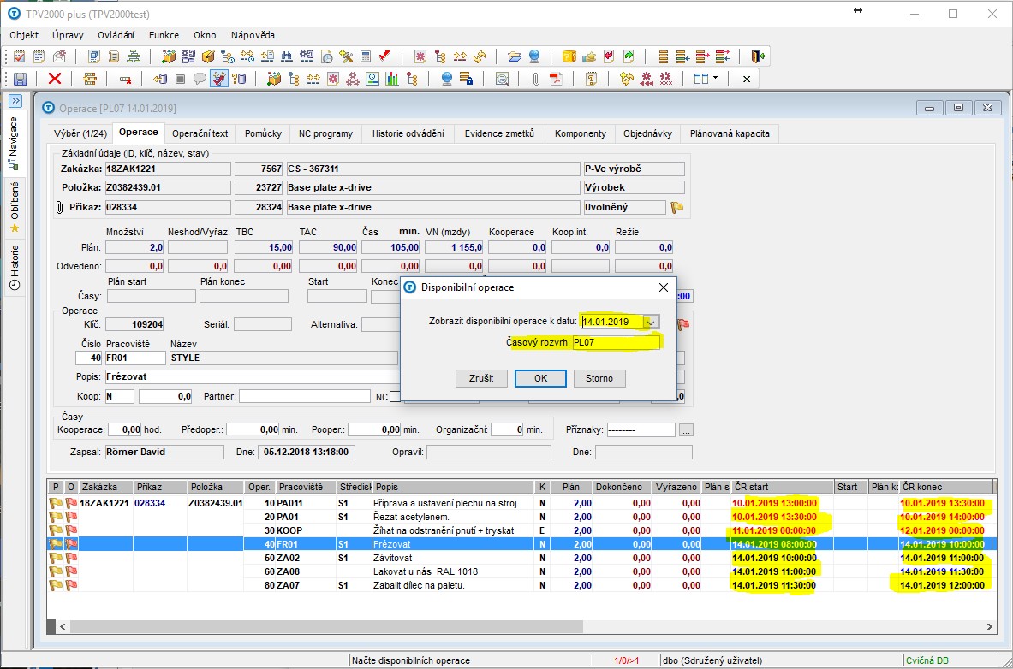
Task: Switch to the Evidence zmetků tab
Action: click(x=500, y=133)
